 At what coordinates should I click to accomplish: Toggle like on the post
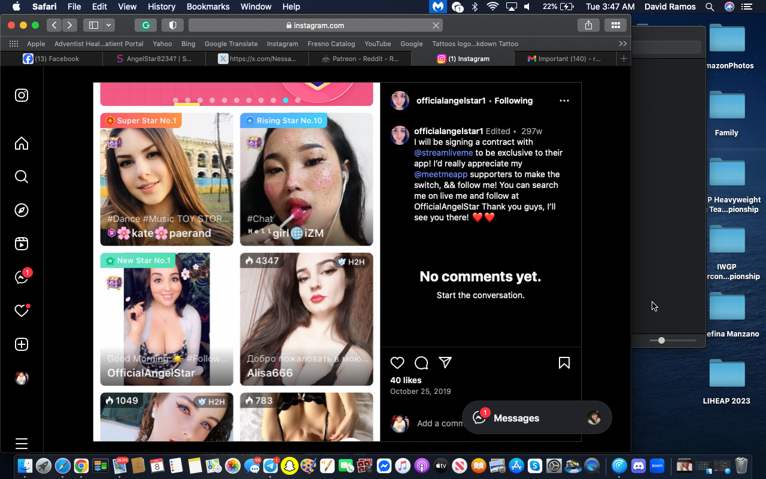[x=397, y=363]
